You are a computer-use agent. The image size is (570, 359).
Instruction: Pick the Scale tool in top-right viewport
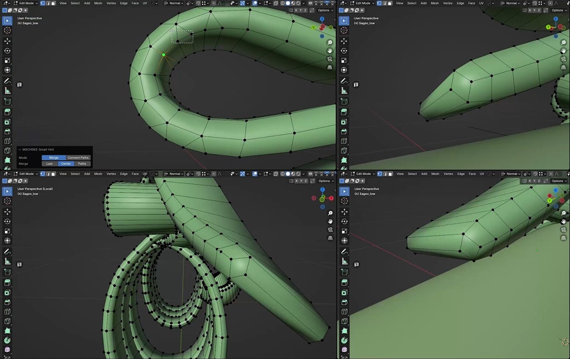point(344,60)
